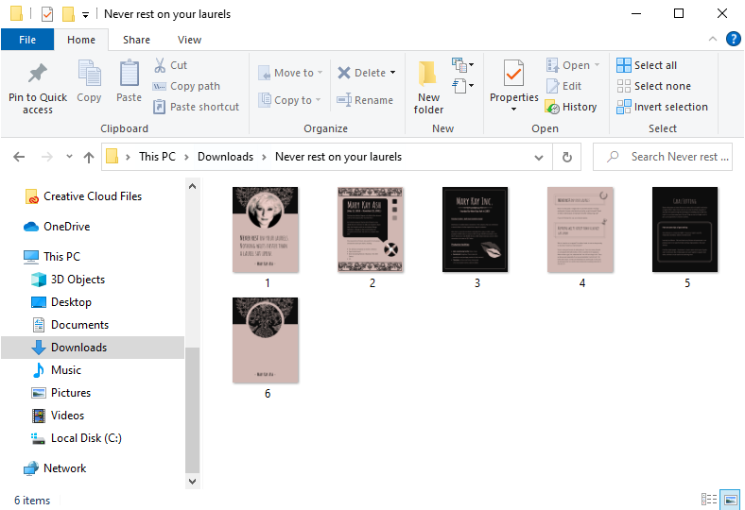The image size is (745, 510).
Task: Refresh the current folder view
Action: pos(567,157)
